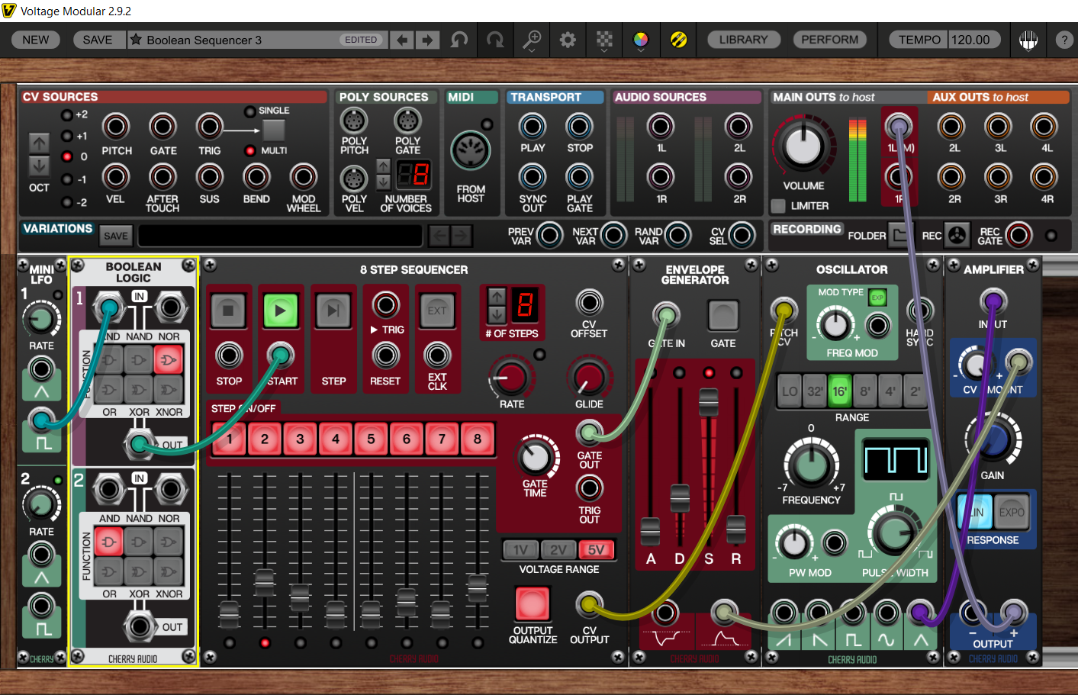Click the sequencer stop square button
This screenshot has width=1078, height=695.
(228, 310)
